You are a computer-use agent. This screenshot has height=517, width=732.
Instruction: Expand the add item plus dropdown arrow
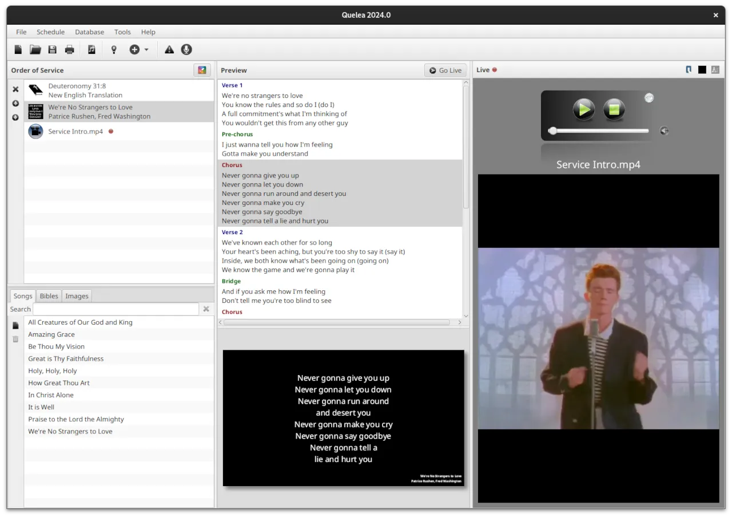click(x=146, y=50)
